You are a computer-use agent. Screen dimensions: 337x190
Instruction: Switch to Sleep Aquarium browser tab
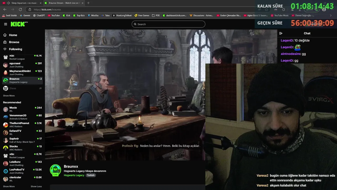click(22, 3)
